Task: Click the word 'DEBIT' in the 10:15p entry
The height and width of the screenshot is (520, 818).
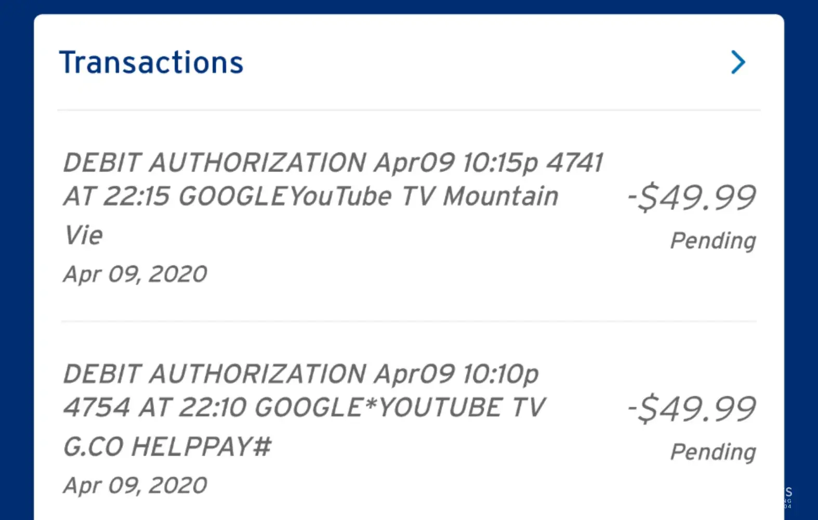Action: pos(101,162)
